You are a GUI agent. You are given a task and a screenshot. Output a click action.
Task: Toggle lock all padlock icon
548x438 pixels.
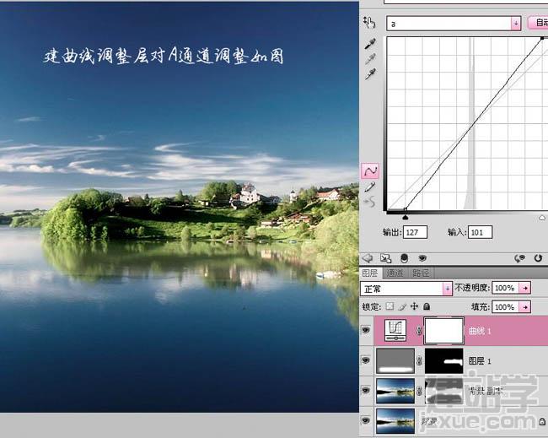coord(427,306)
